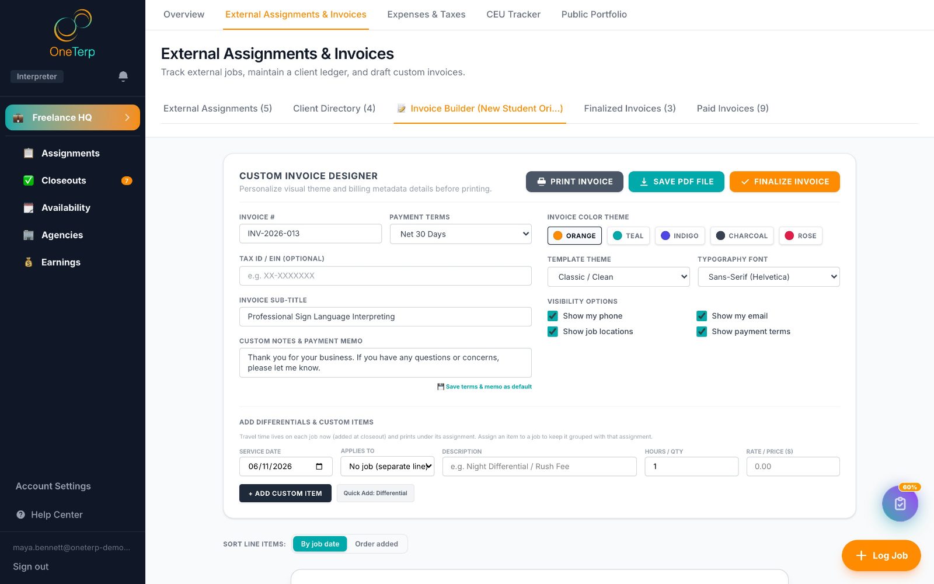Screen dimensions: 934x584
Task: Open Finalized Invoices (3) tab
Action: click(630, 109)
